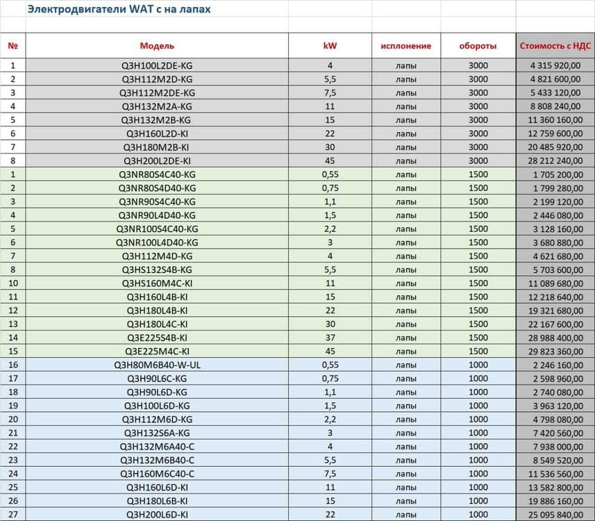Select model cell Q3H160L6D-KI
This screenshot has height=521, width=595.
(157, 488)
